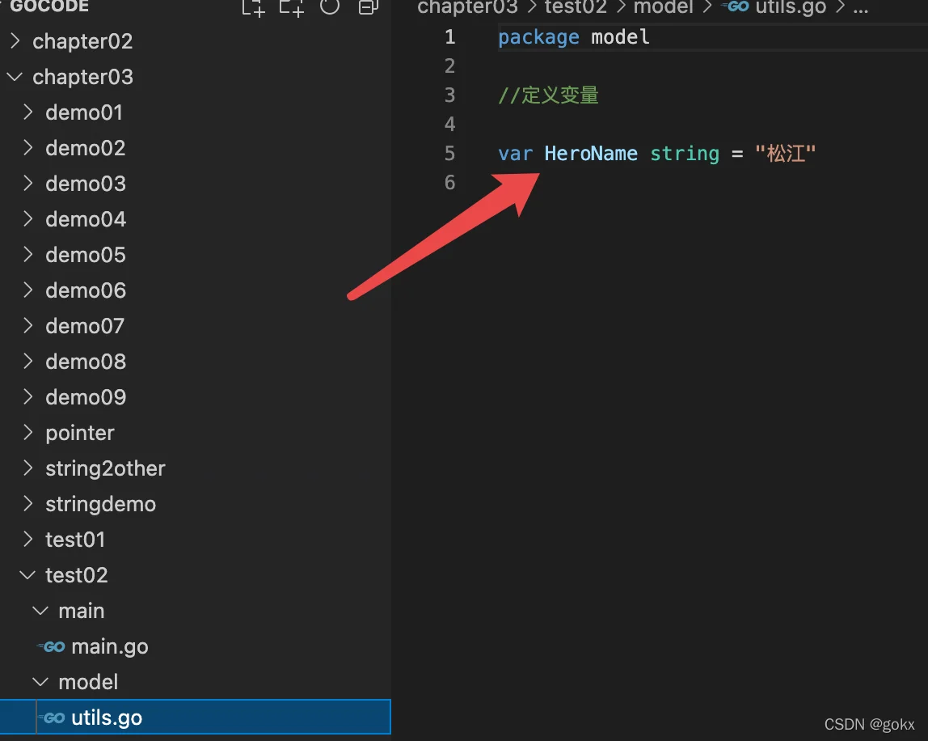Click the Go icon beside main.go

[53, 646]
